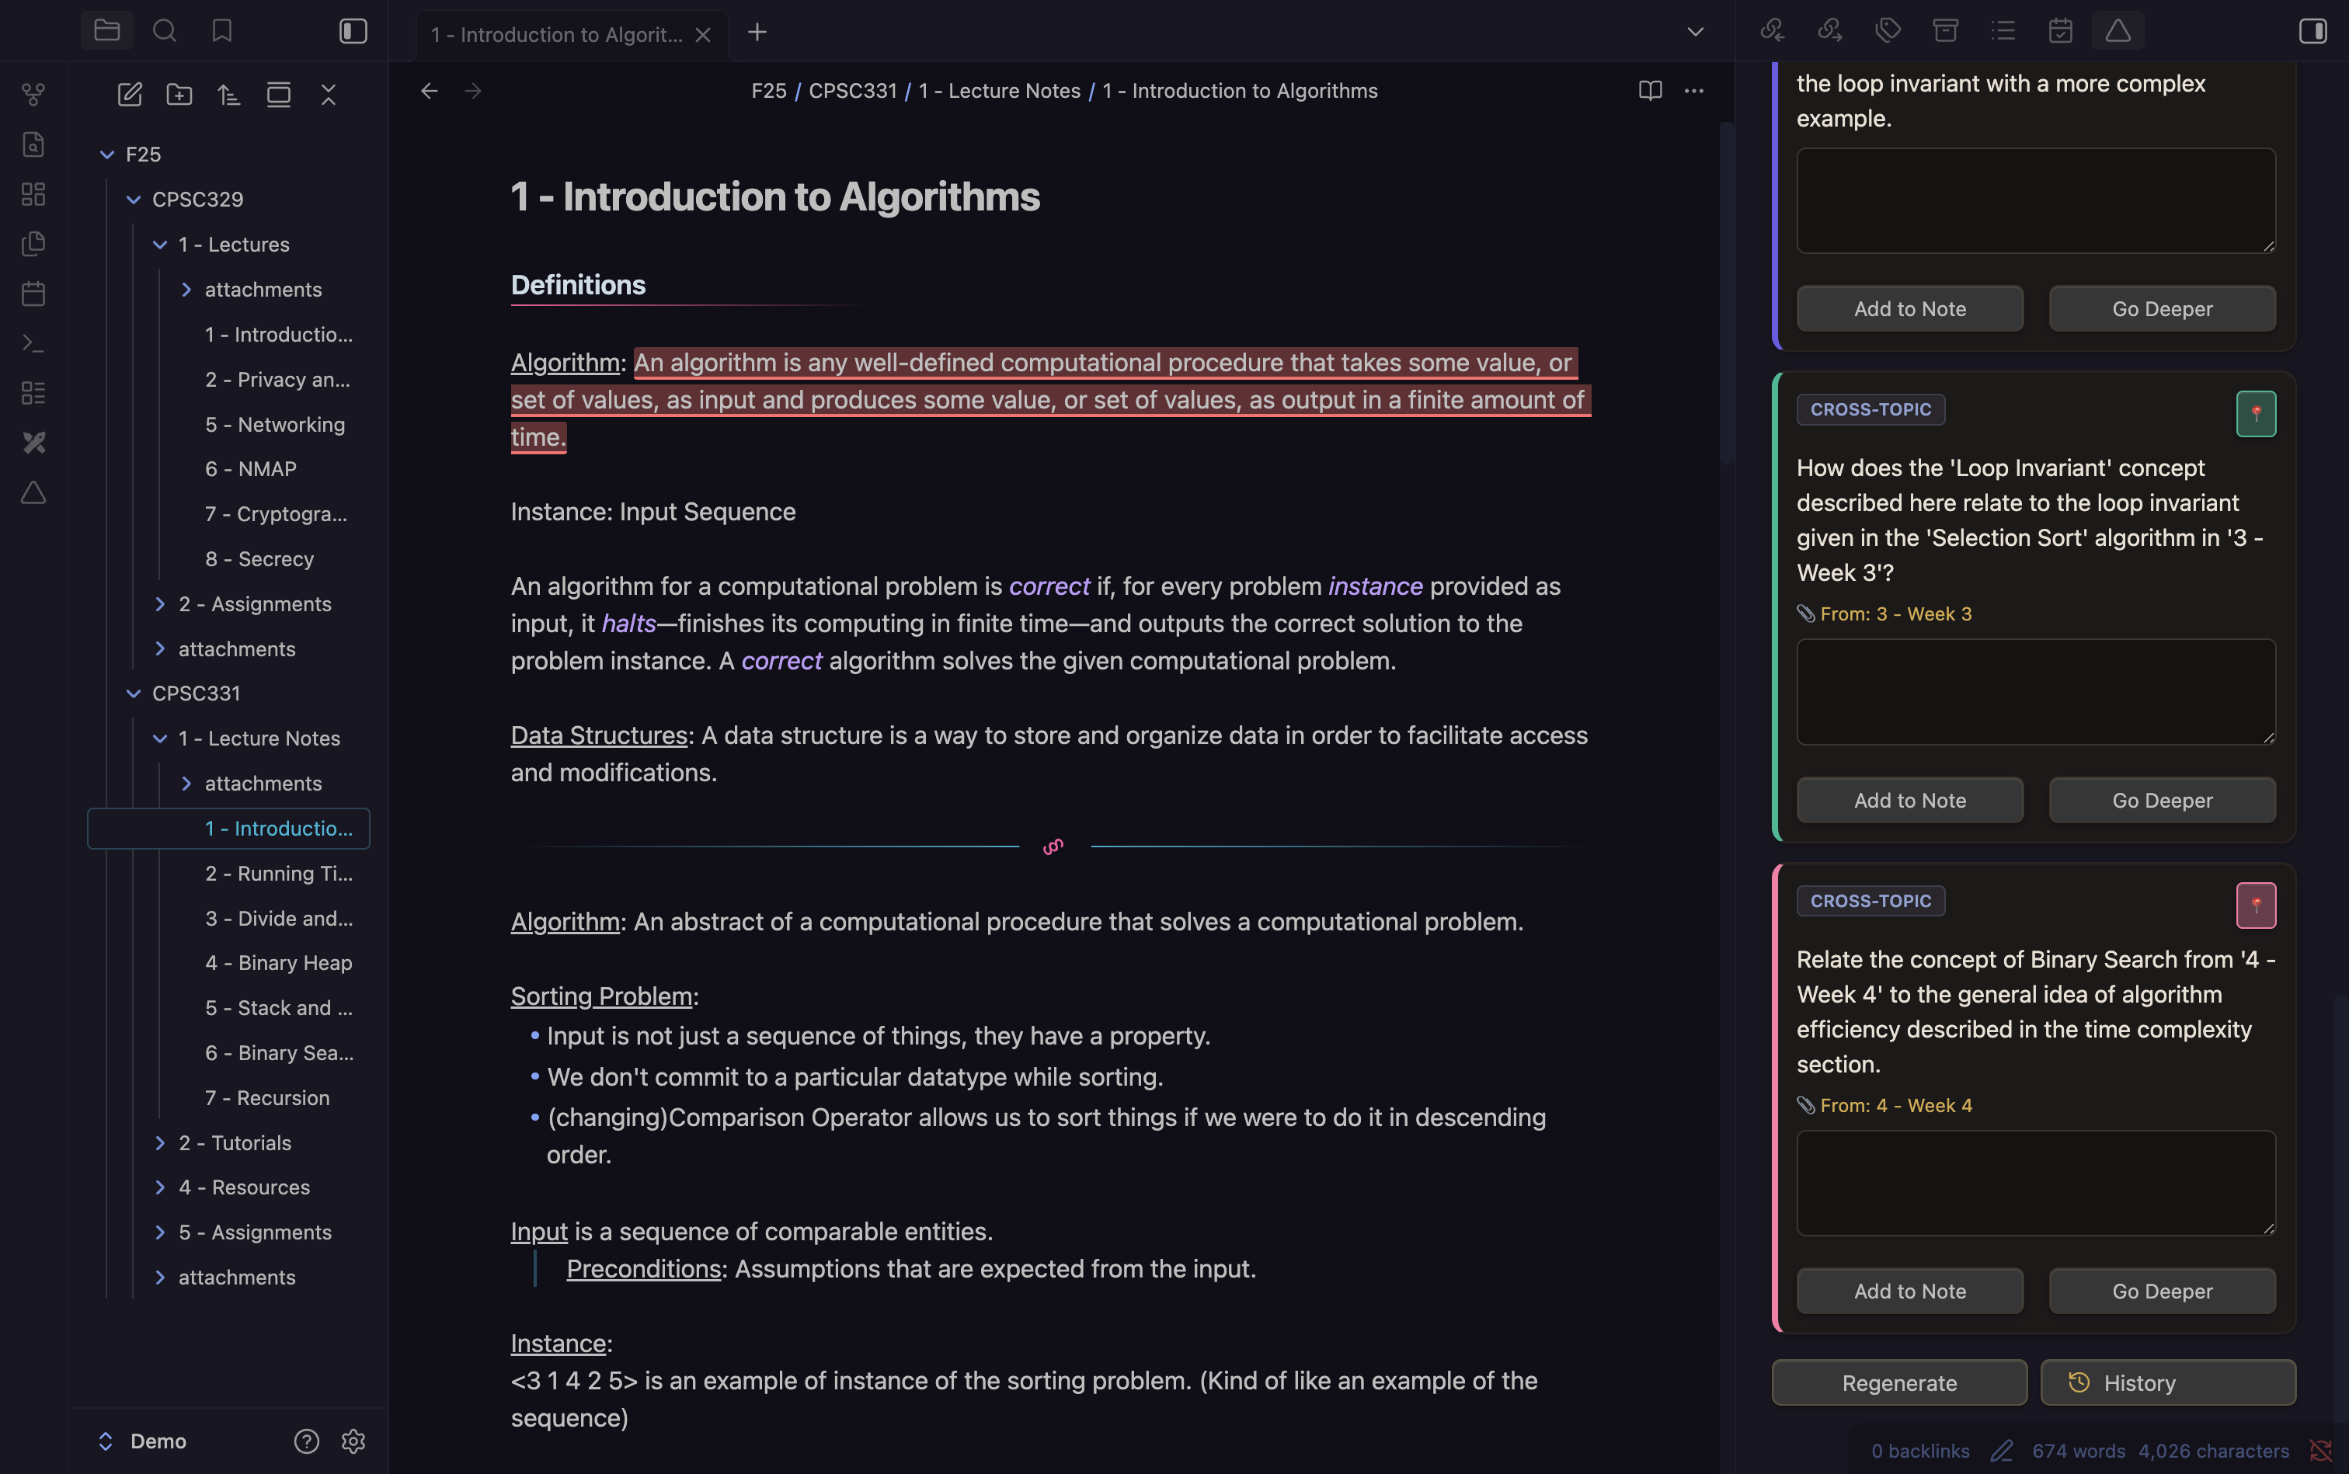Screen dimensions: 2349x1474
Task: Click the 'From: 3 - Week 3' link
Action: [x=1895, y=614]
